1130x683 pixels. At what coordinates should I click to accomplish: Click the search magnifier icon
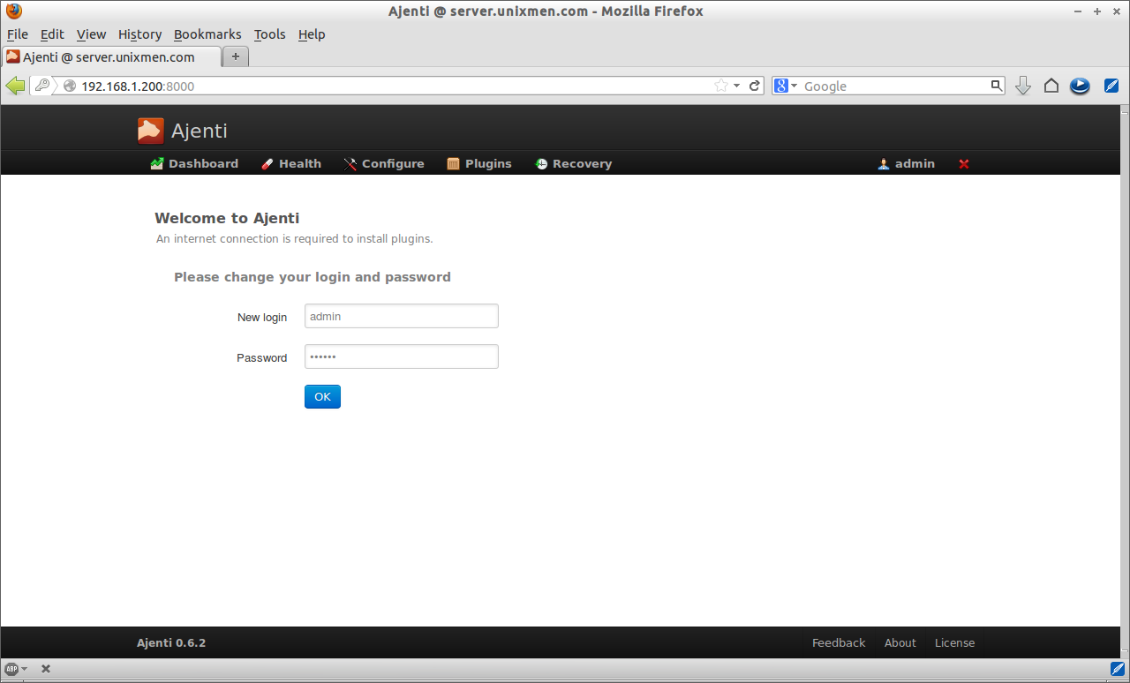pos(997,86)
